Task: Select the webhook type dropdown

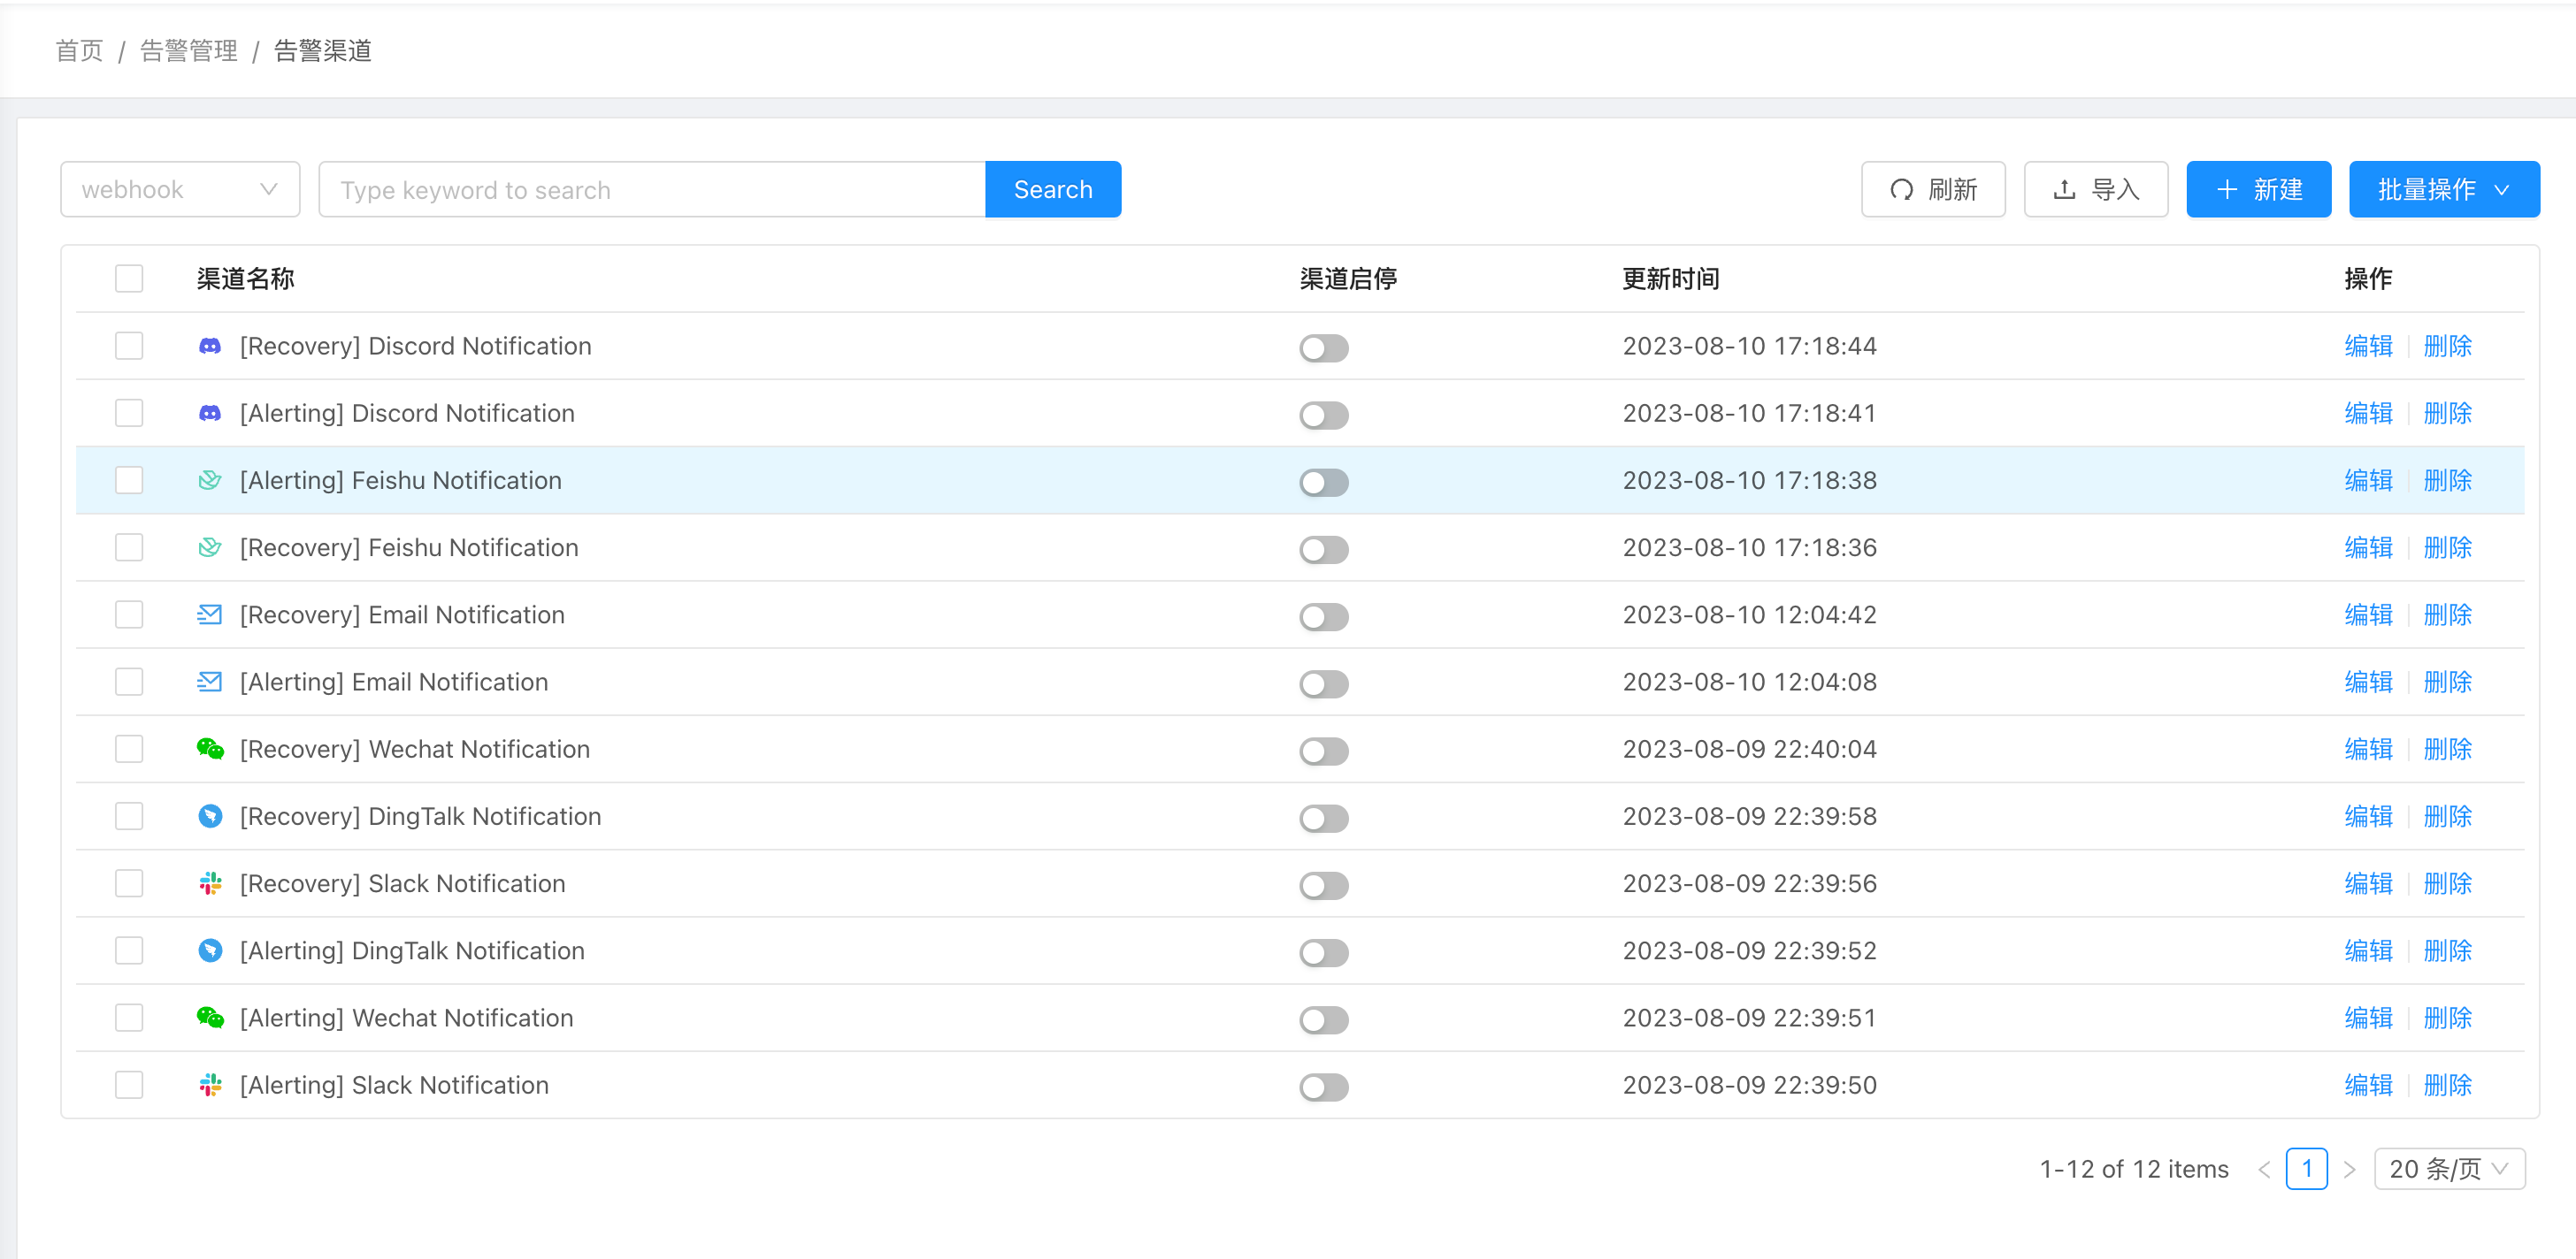Action: pyautogui.click(x=178, y=189)
